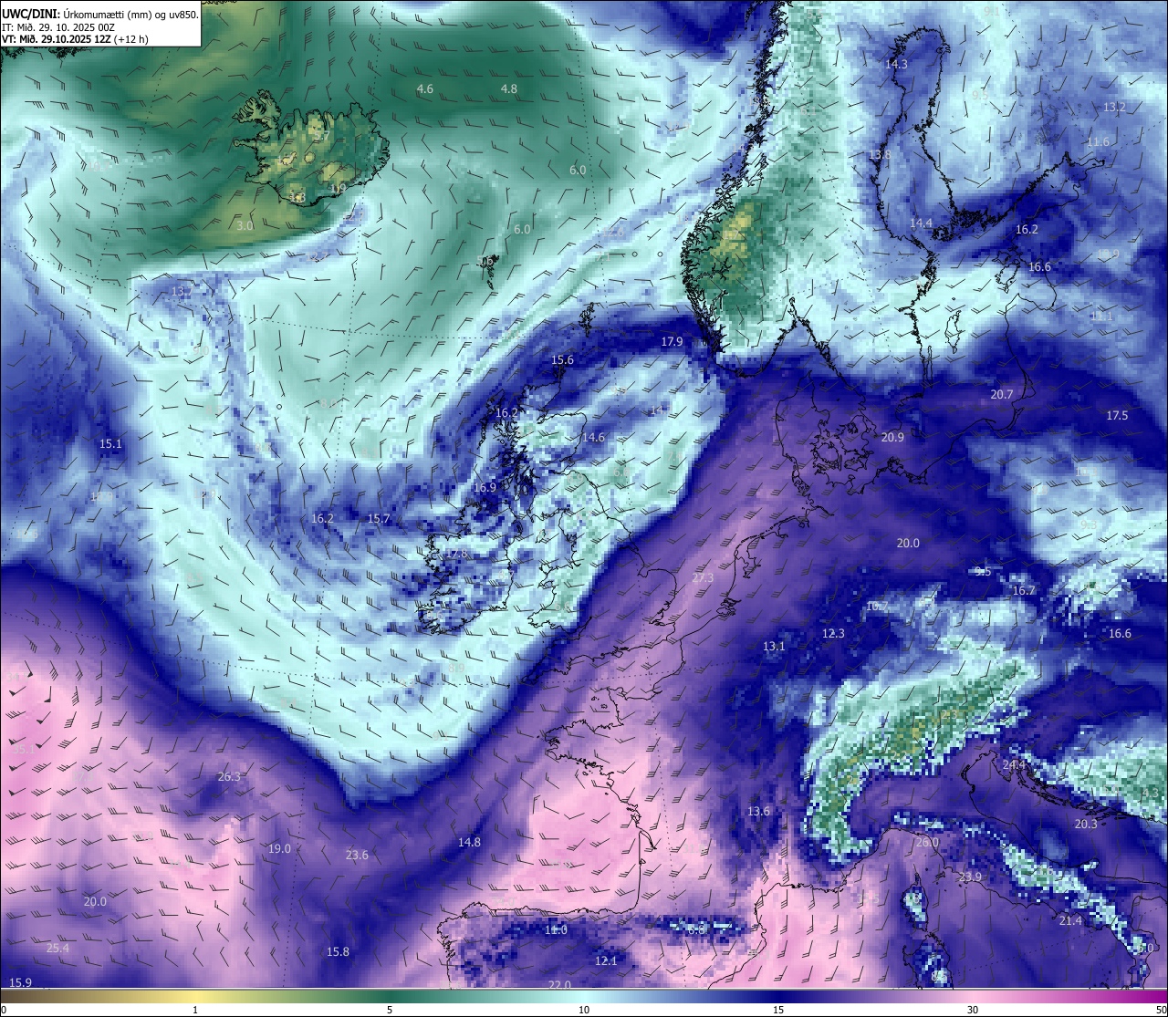Click the 16.7 value label
This screenshot has width=1168, height=1017.
[1024, 590]
